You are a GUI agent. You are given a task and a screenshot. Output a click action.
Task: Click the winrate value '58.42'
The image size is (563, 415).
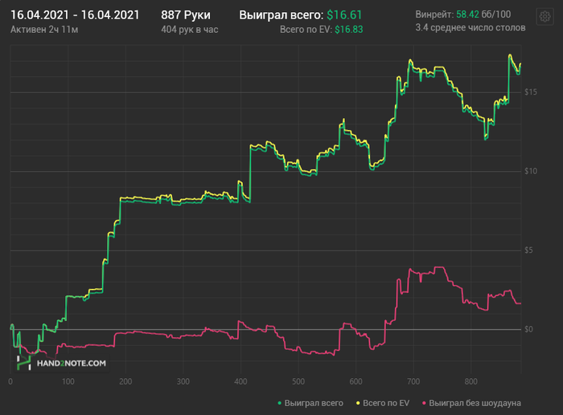coord(467,14)
